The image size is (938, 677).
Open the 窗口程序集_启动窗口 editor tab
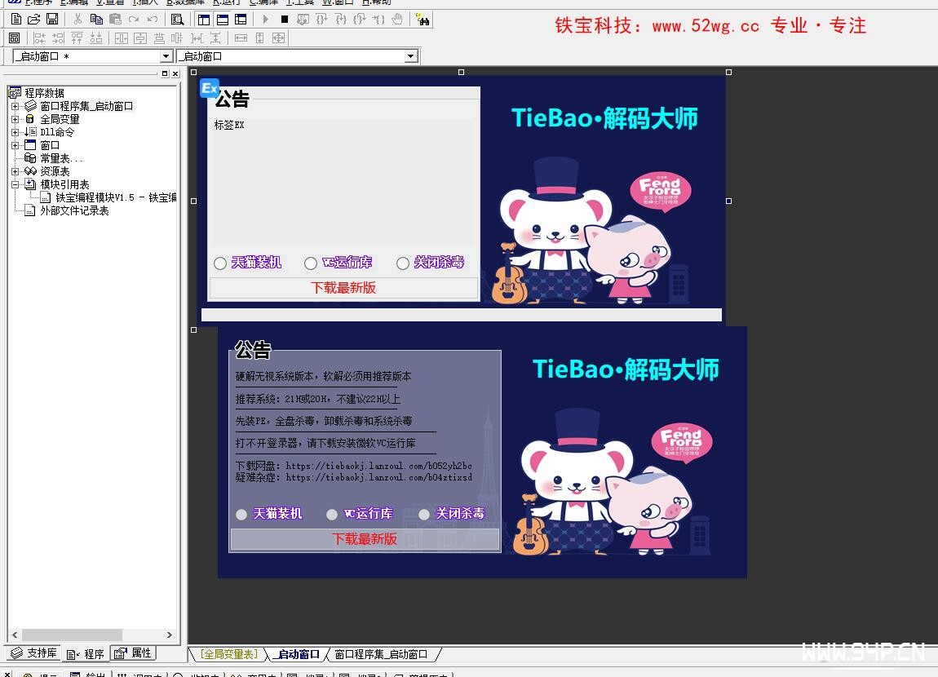click(380, 654)
